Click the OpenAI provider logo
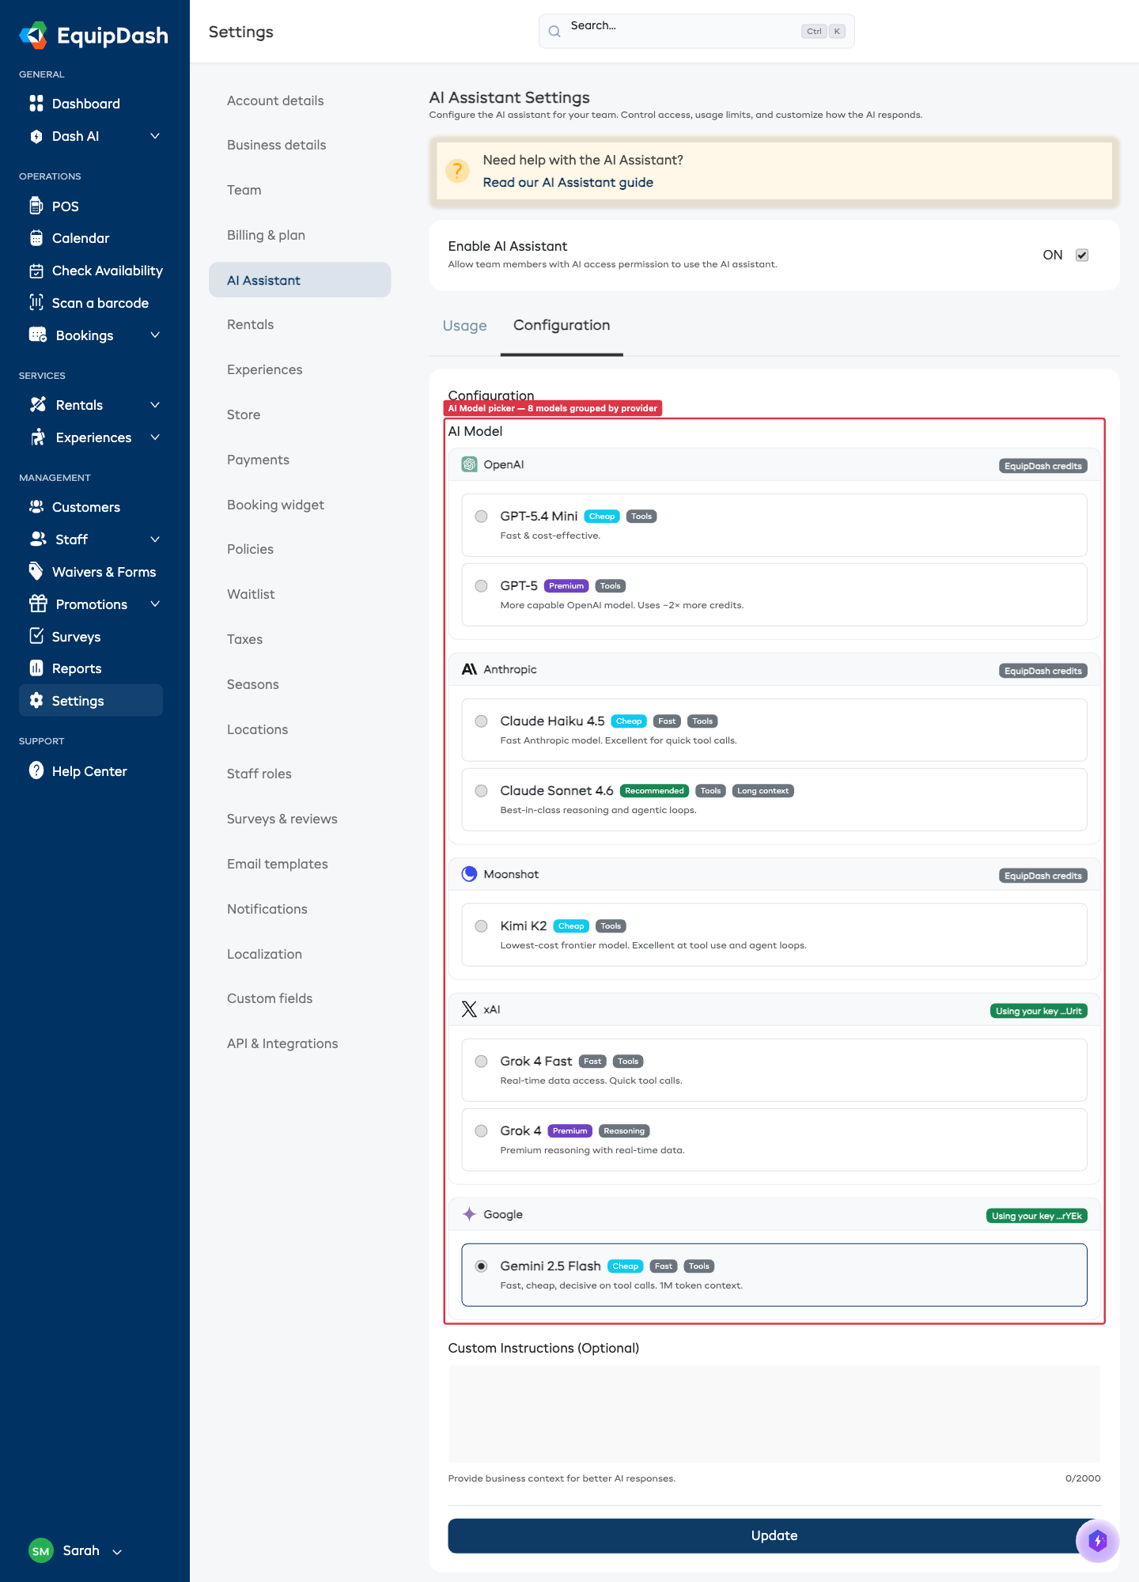The height and width of the screenshot is (1582, 1139). 469,464
